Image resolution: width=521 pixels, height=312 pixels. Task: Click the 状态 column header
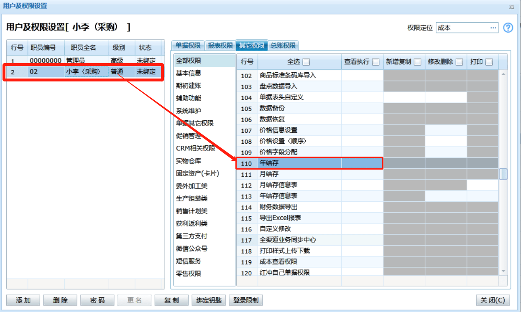[x=148, y=48]
